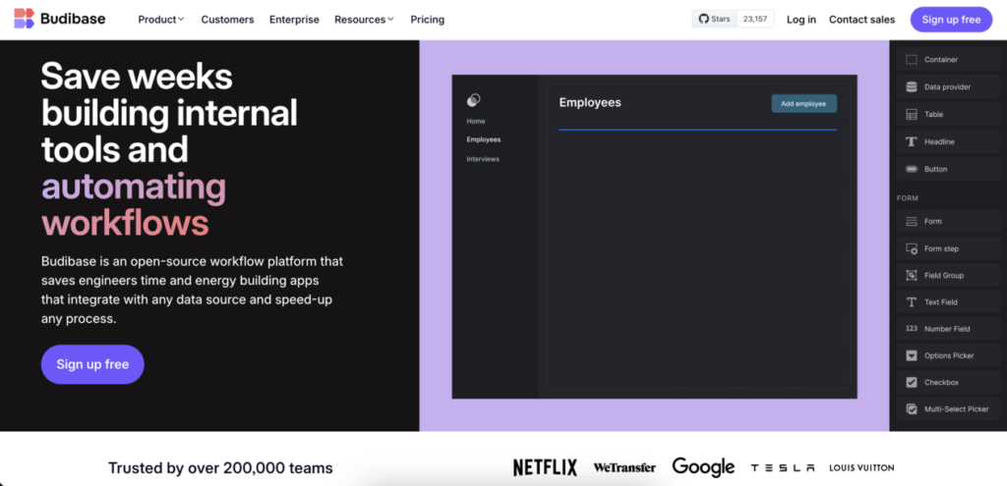
Task: Select the Field Group component icon
Action: click(x=912, y=276)
